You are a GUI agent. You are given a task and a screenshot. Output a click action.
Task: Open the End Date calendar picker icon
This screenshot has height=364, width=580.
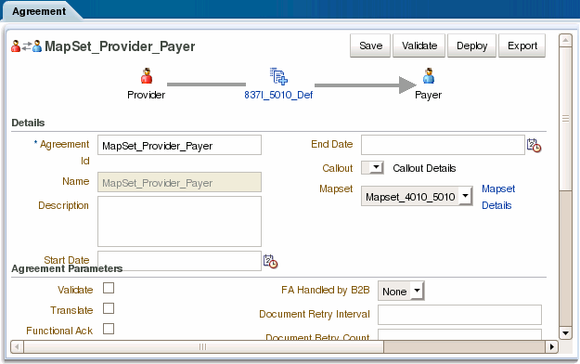[534, 145]
